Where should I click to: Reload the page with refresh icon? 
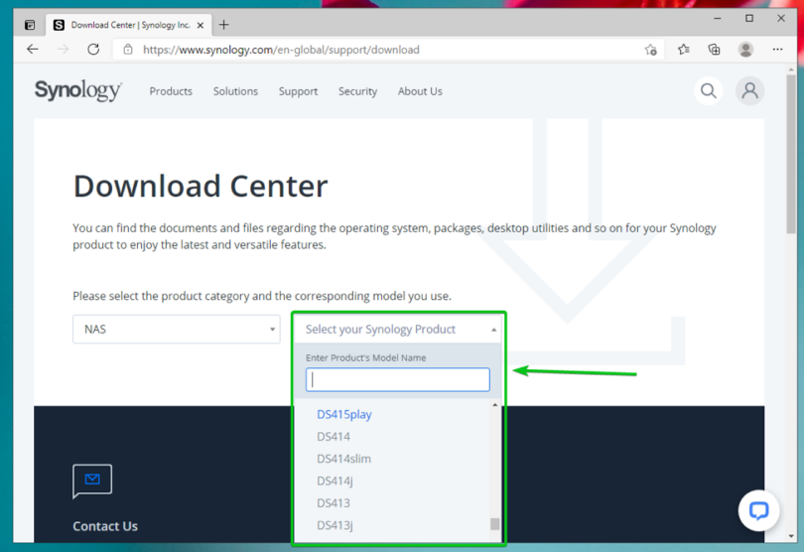(x=93, y=50)
